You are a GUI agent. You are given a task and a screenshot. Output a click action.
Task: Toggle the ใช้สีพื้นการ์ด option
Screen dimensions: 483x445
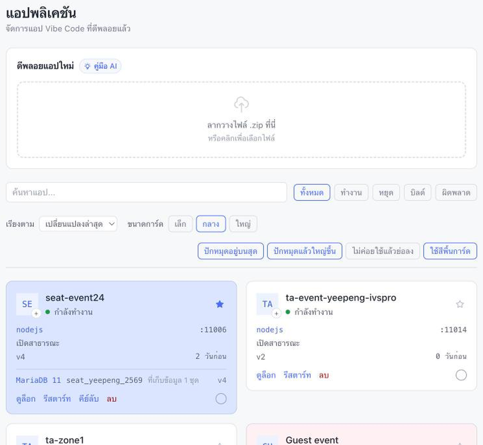coord(450,251)
